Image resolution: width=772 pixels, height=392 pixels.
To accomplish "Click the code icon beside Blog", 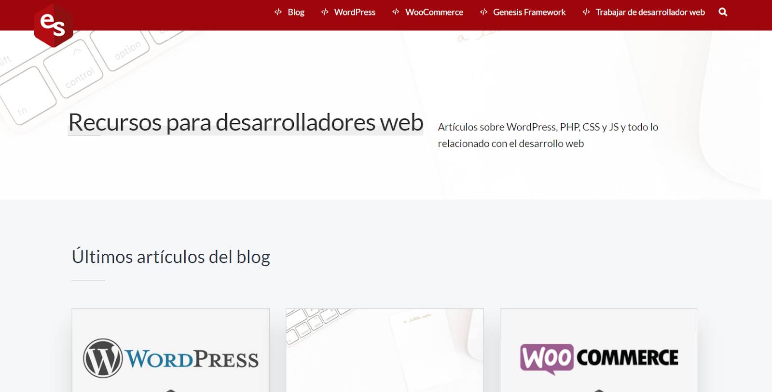I will point(278,12).
